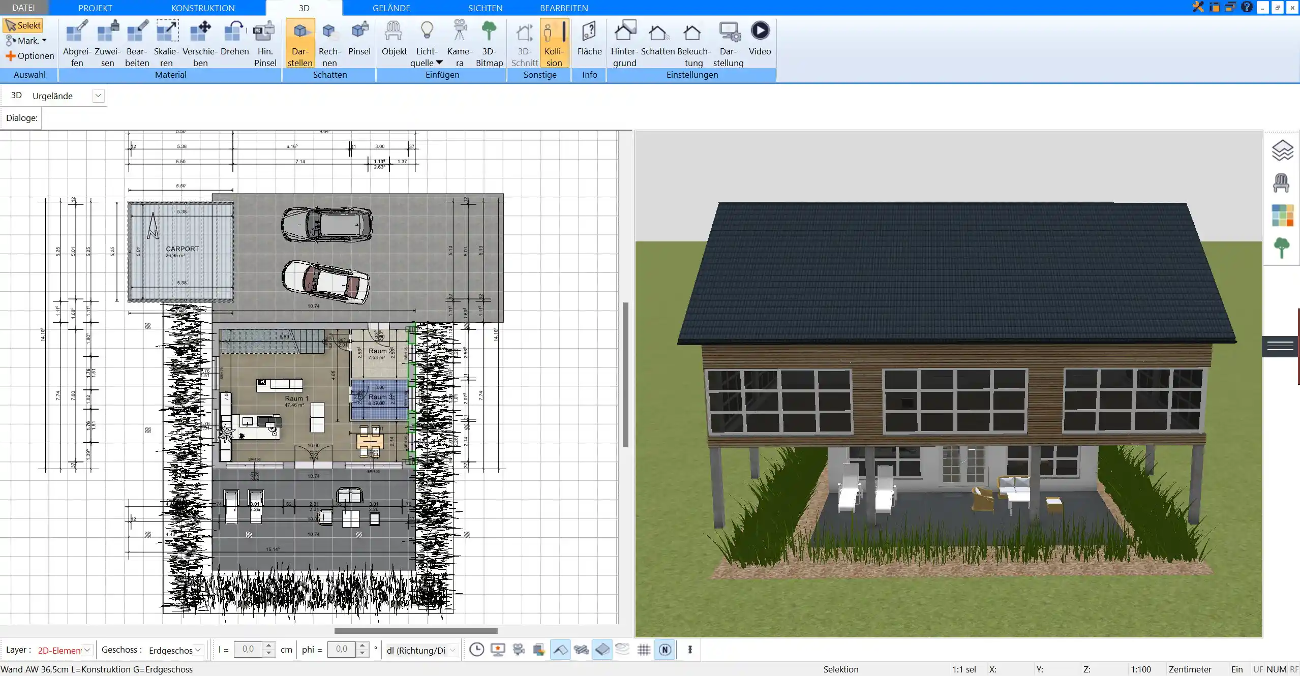Increase the l value stepper
The width and height of the screenshot is (1300, 676).
pos(269,646)
